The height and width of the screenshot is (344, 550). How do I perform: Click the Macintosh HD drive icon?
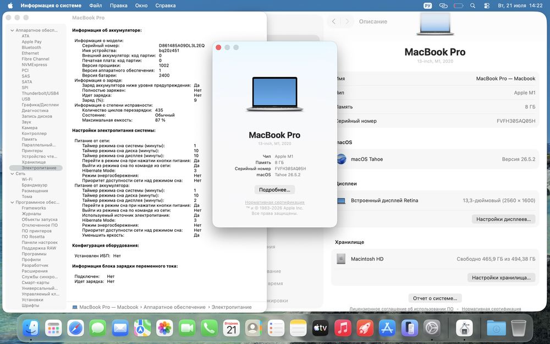coord(341,259)
